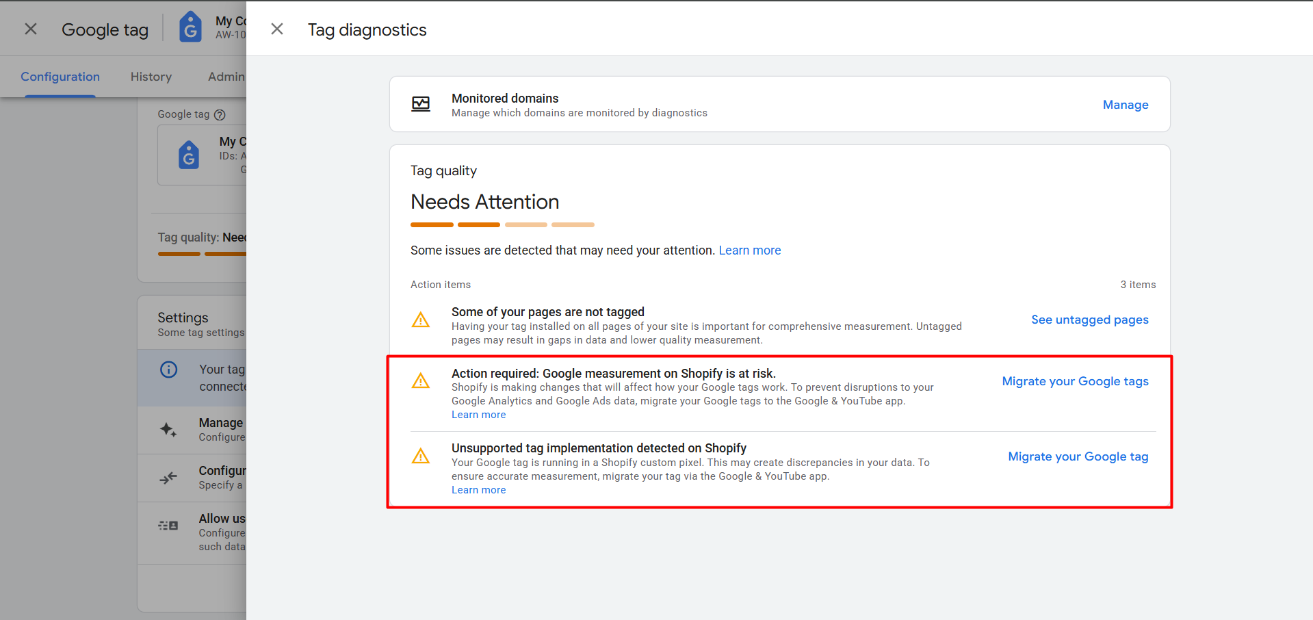Switch to the Configuration tab
The height and width of the screenshot is (620, 1313).
coord(60,77)
